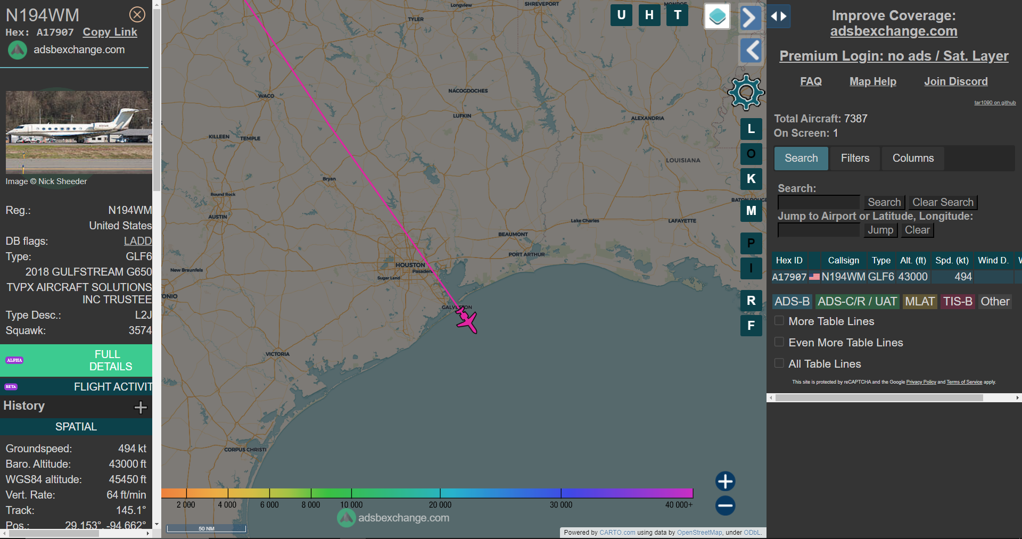
Task: Click the Search button next to search field
Action: 884,202
